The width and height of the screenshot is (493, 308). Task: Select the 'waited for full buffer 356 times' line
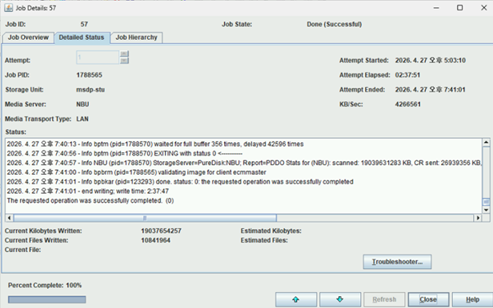155,144
